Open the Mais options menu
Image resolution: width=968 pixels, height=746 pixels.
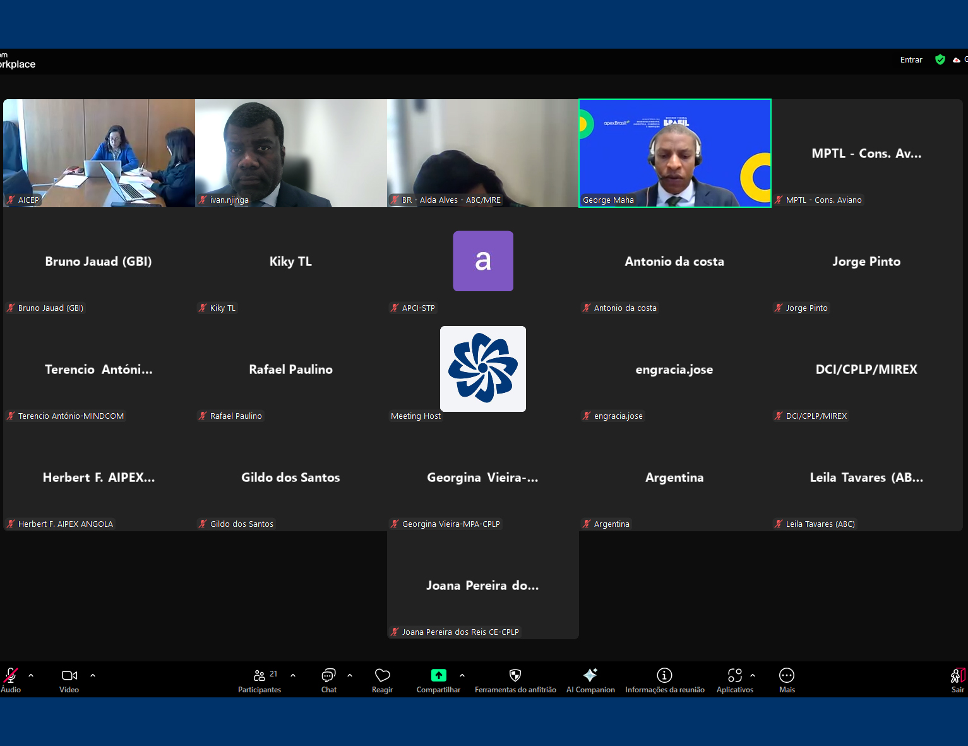787,676
